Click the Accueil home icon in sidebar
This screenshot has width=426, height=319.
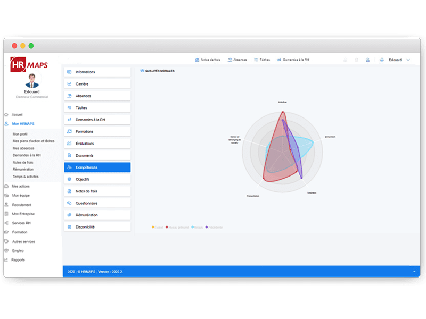6,114
